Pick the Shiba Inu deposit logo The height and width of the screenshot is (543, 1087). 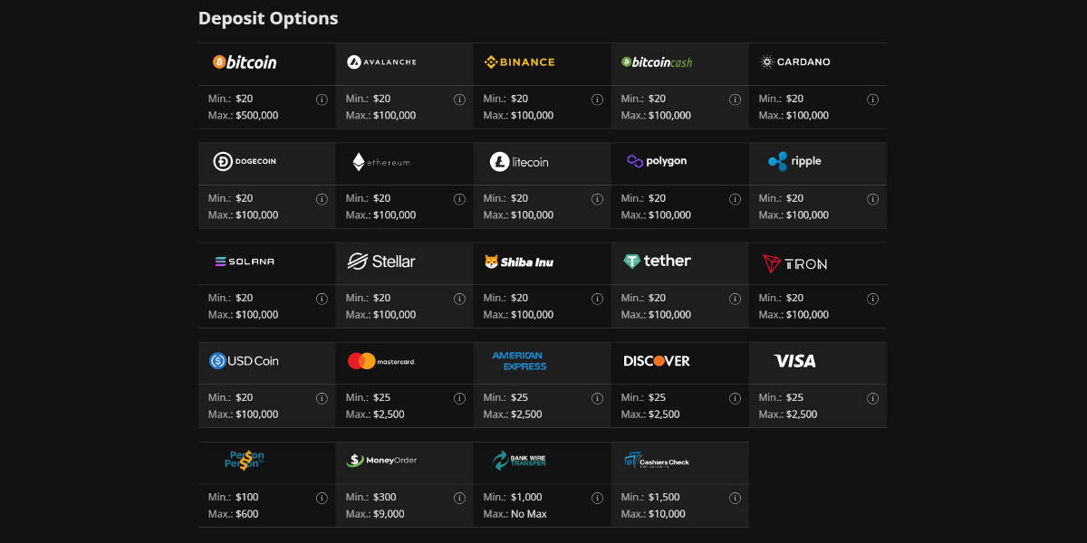(x=519, y=262)
